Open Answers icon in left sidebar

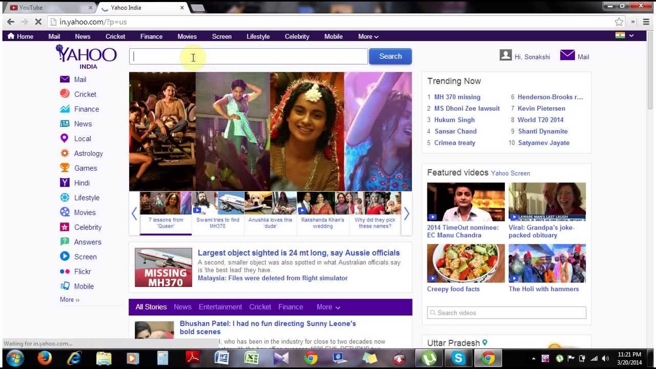pos(65,241)
